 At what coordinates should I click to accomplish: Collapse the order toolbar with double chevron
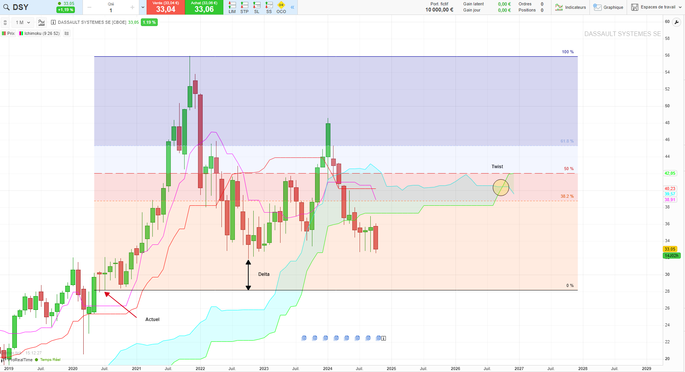click(292, 7)
